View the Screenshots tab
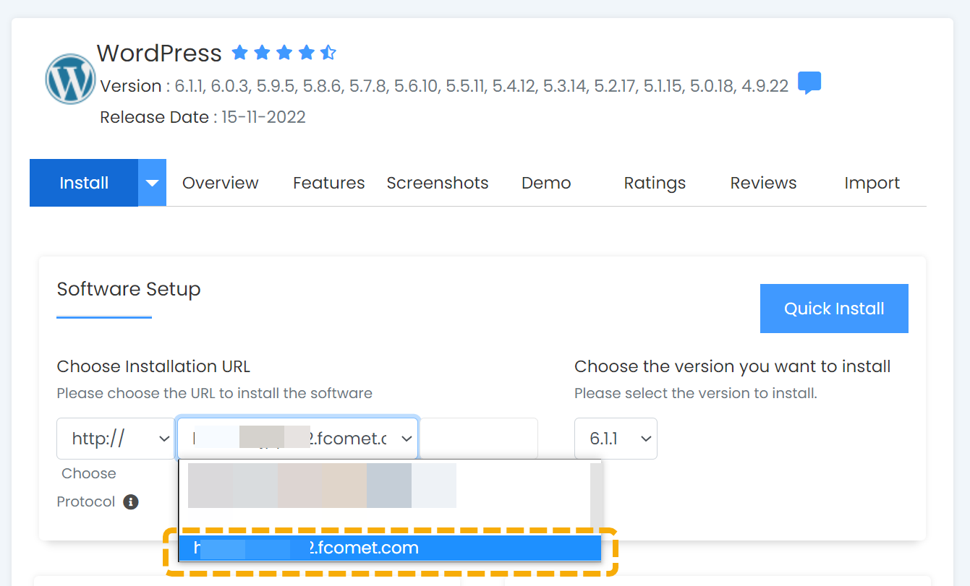970x586 pixels. pyautogui.click(x=438, y=183)
